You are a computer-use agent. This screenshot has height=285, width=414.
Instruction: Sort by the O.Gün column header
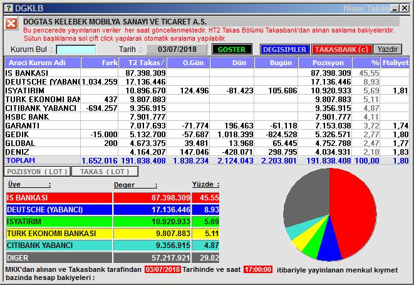click(x=189, y=63)
